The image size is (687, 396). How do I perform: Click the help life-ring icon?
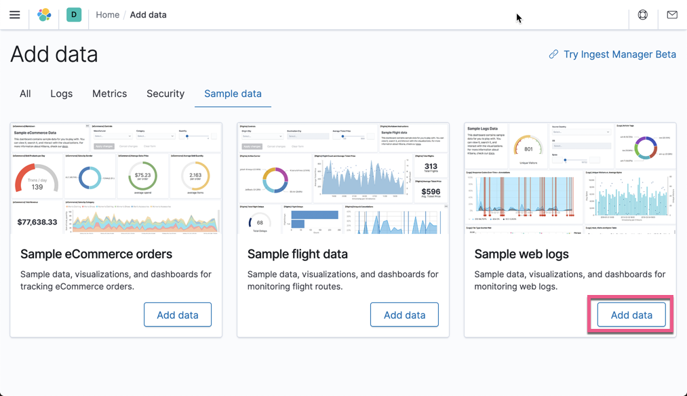642,14
